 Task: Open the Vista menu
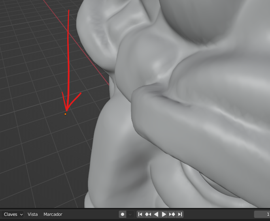(x=32, y=214)
